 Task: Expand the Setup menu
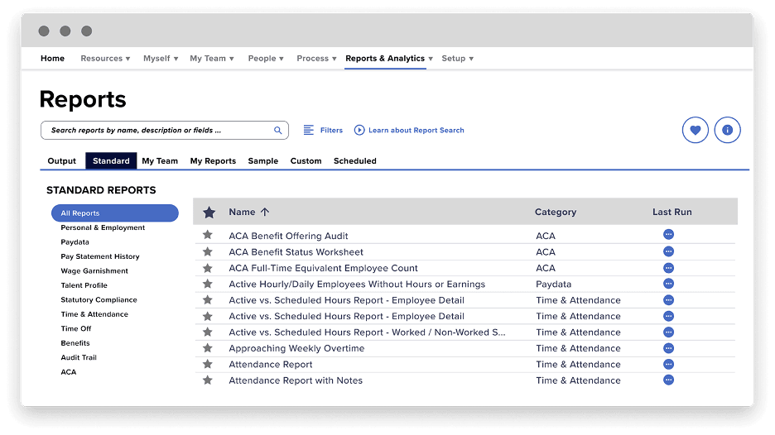click(x=457, y=59)
